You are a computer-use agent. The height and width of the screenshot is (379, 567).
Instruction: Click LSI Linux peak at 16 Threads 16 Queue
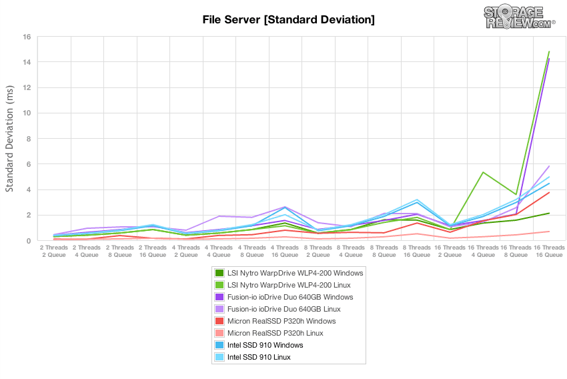[x=549, y=52]
